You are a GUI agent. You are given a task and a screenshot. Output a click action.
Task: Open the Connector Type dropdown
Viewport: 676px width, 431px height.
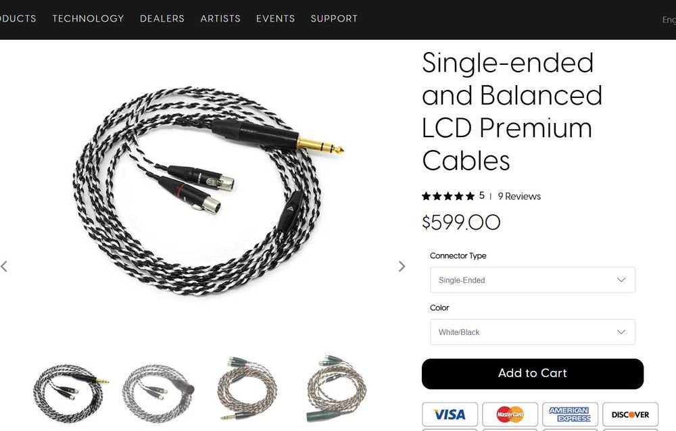[x=533, y=280]
